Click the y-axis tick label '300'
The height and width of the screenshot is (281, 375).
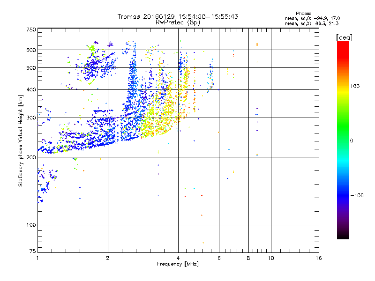[x=31, y=118]
